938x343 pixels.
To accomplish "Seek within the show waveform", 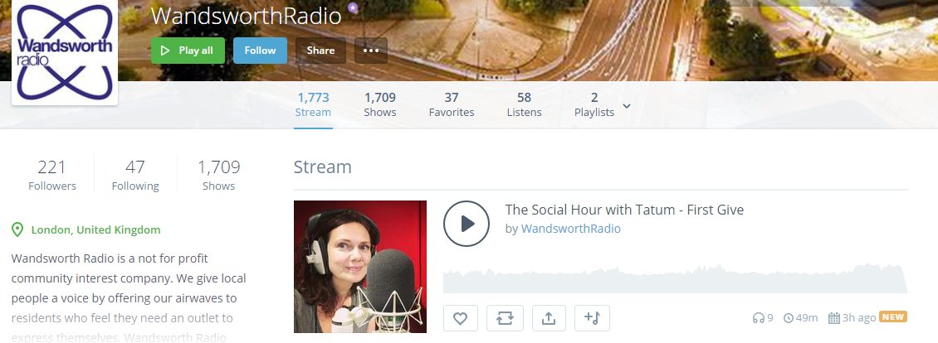I will (x=675, y=278).
